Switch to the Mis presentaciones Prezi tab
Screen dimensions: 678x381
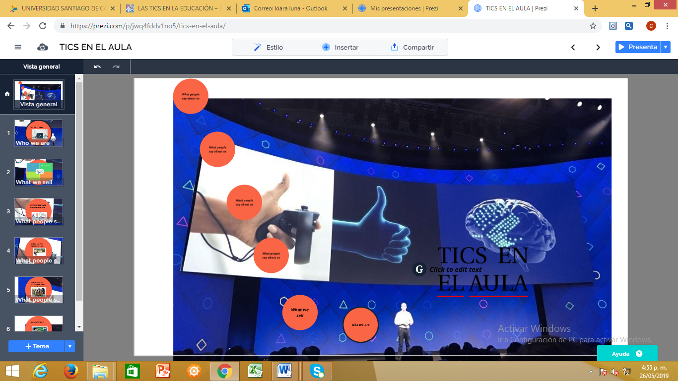click(x=404, y=8)
